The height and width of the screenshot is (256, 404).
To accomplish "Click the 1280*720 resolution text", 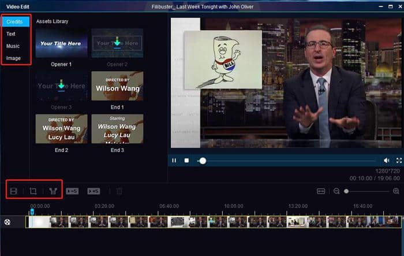I will (x=387, y=171).
